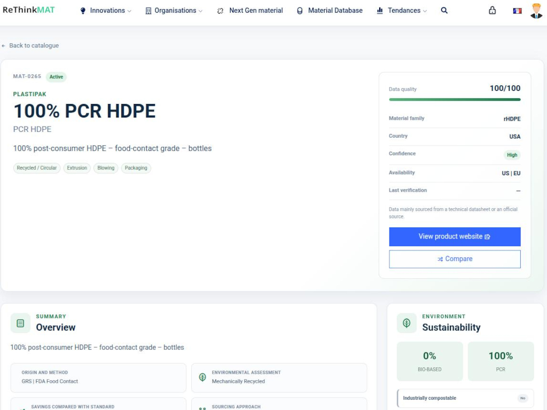
Task: Open the lock account icon
Action: tap(492, 10)
